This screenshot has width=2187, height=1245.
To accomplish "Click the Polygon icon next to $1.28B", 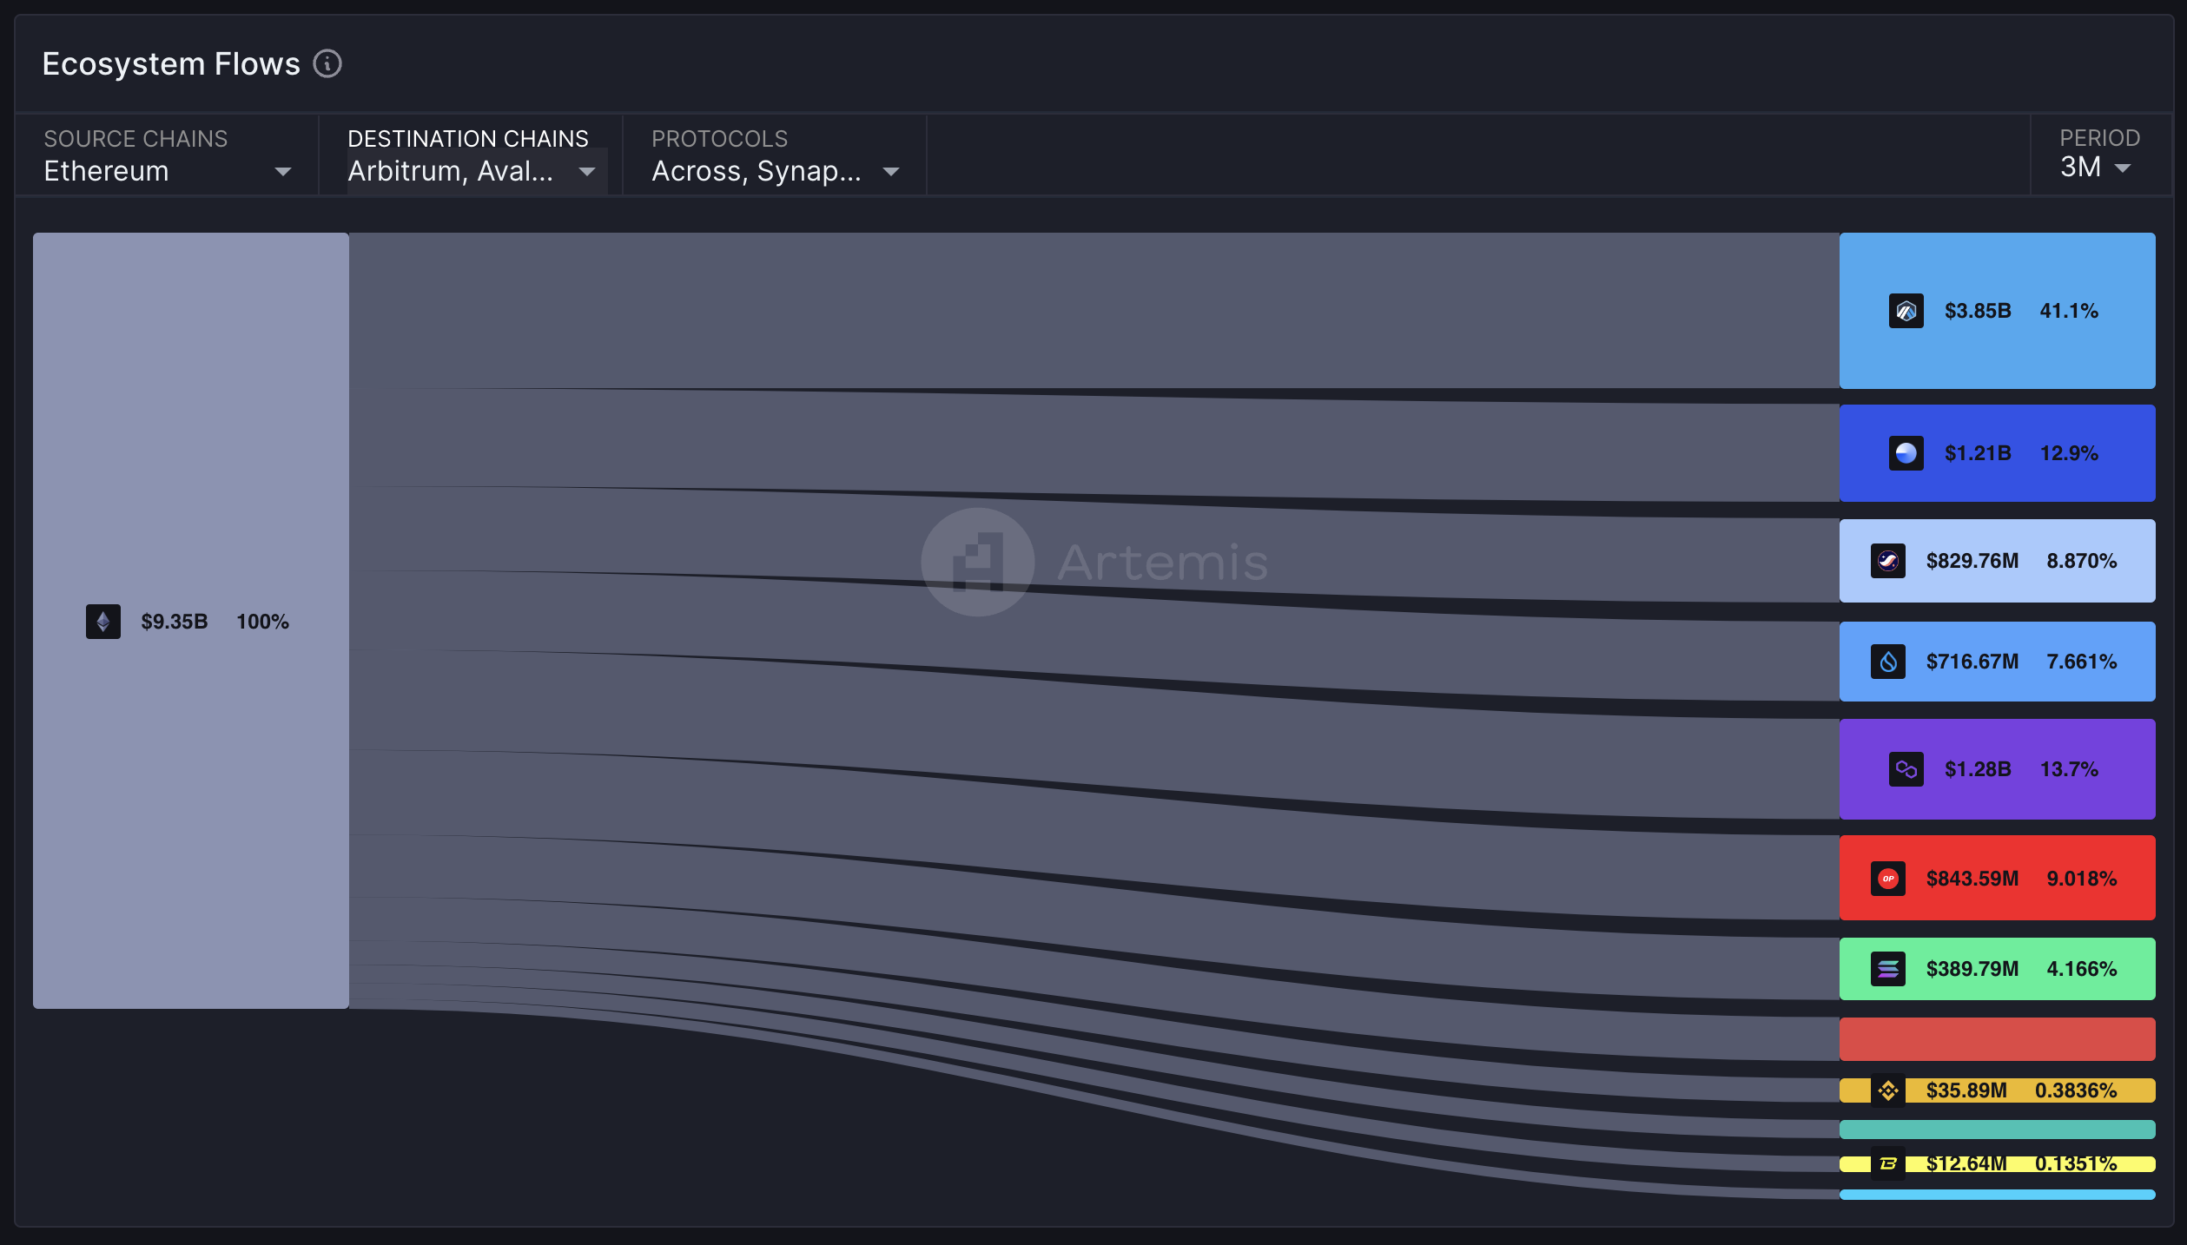I will [1906, 769].
